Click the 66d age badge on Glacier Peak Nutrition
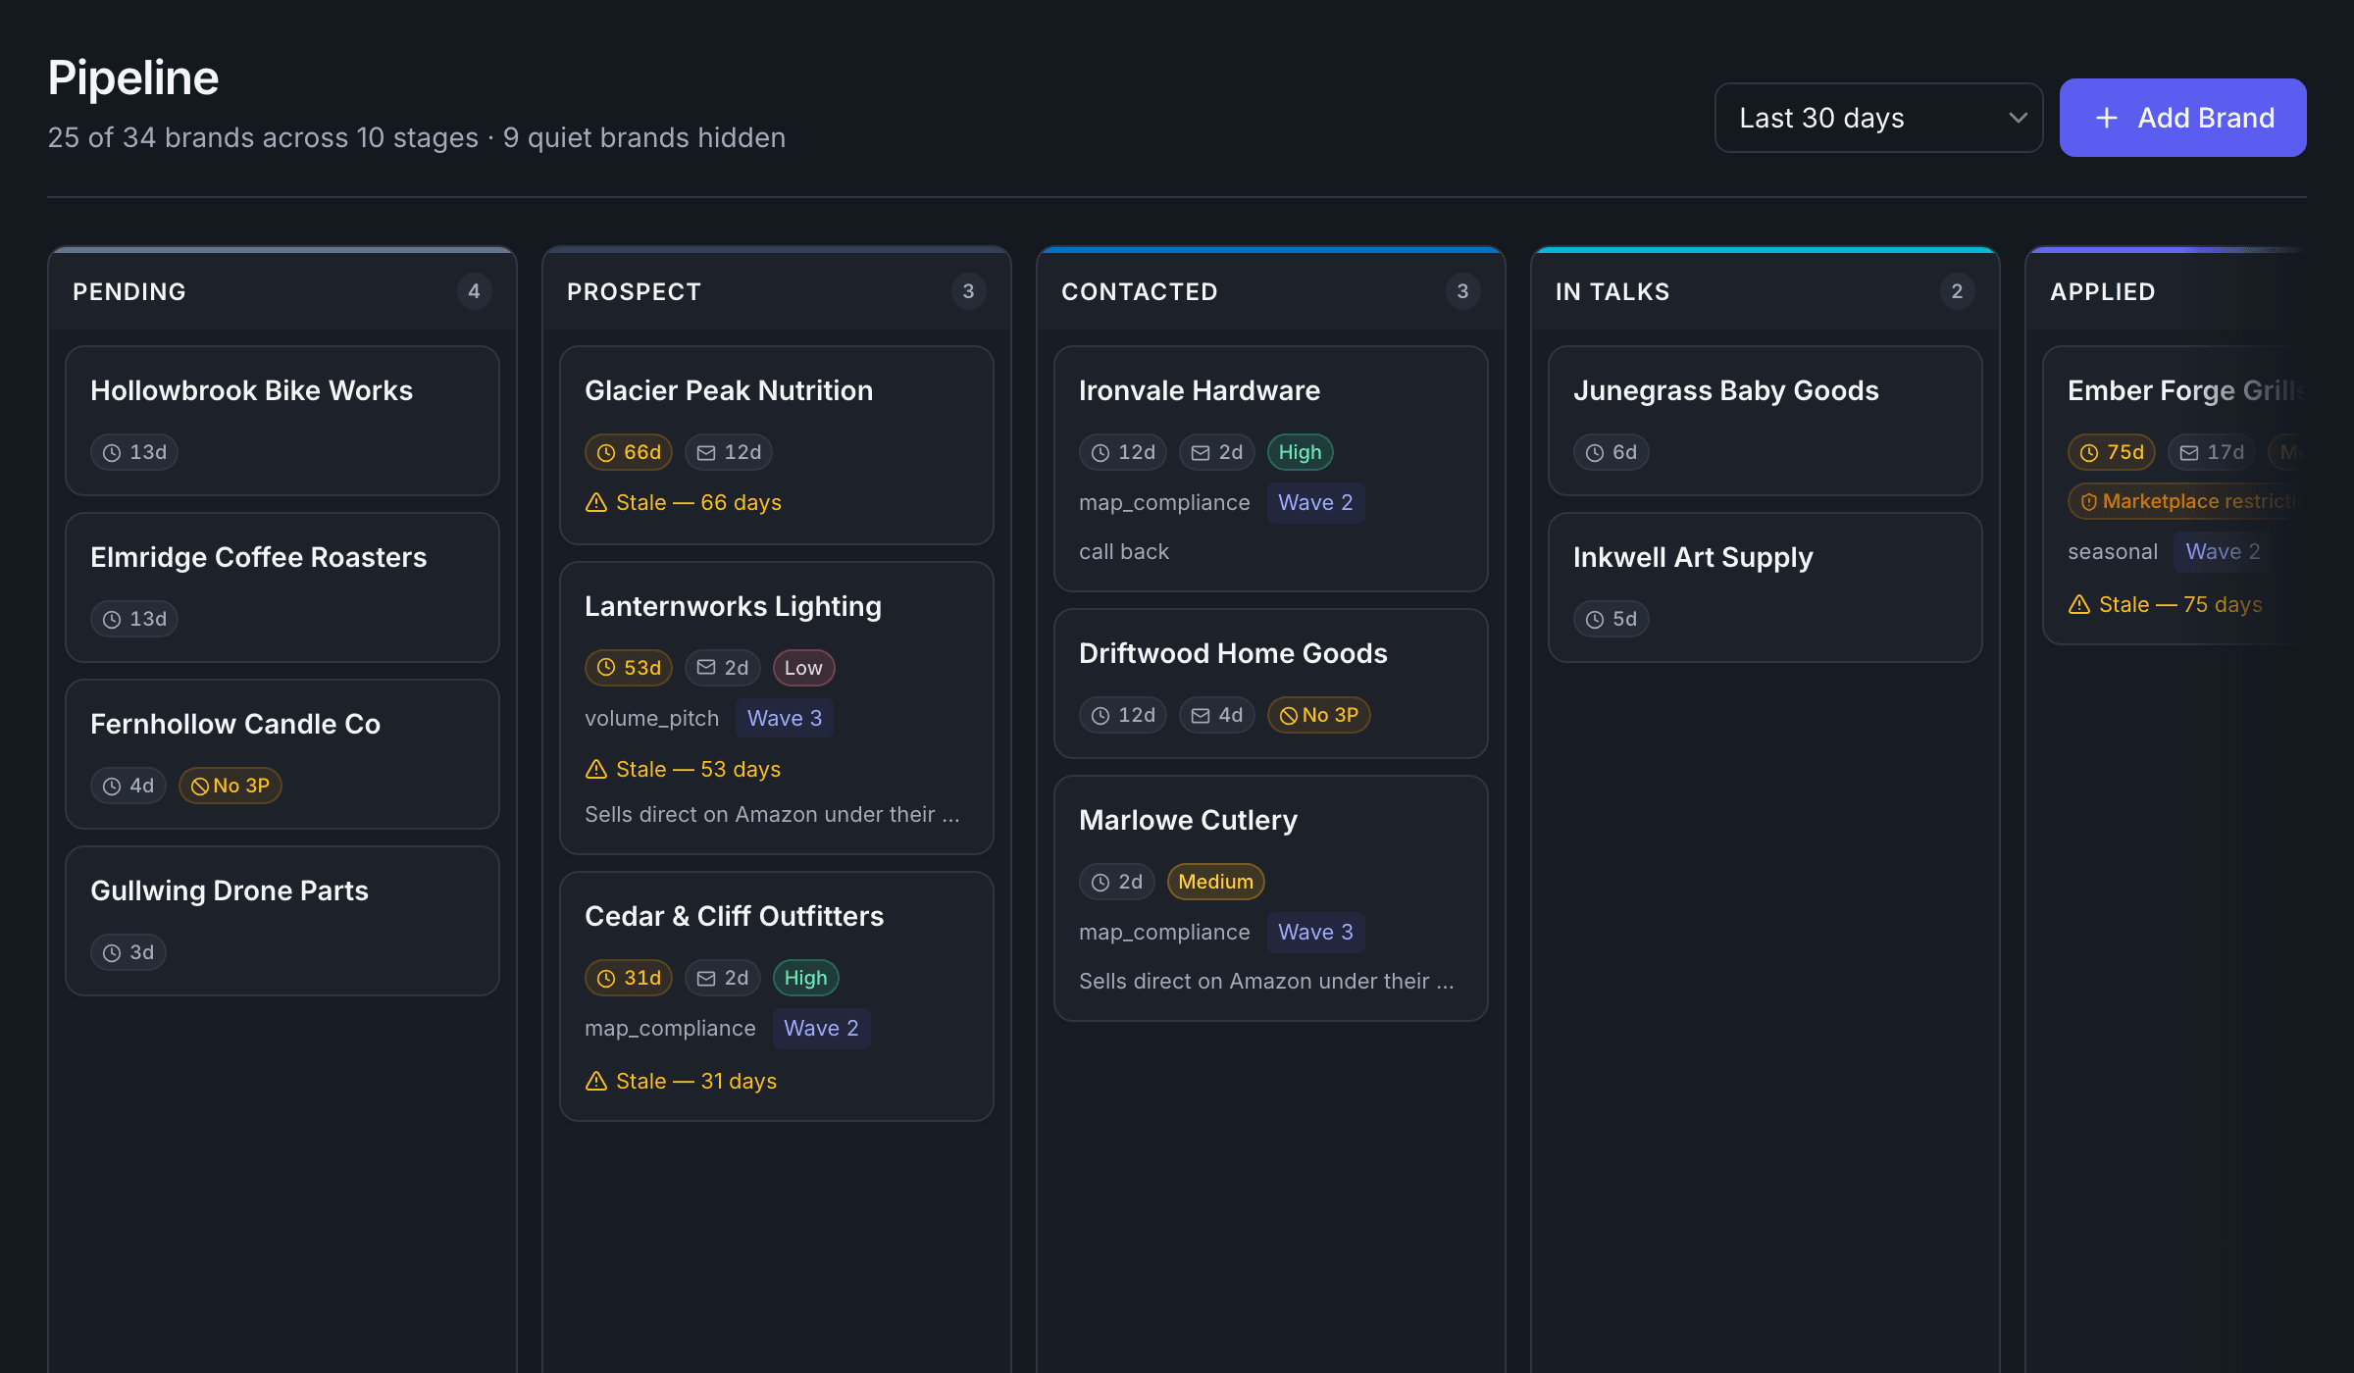Viewport: 2354px width, 1373px height. point(629,452)
